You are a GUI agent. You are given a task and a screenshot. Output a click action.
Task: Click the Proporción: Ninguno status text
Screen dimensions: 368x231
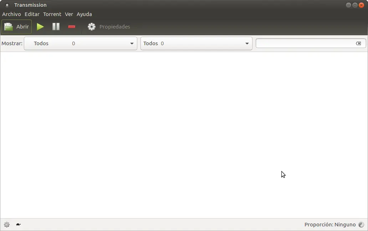(330, 225)
